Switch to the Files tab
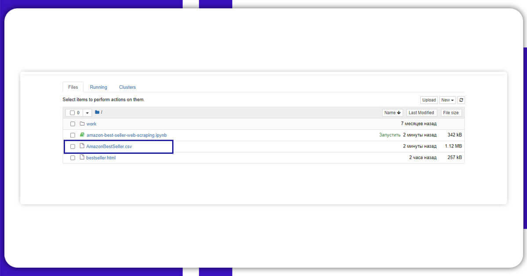Image resolution: width=527 pixels, height=276 pixels. point(73,87)
